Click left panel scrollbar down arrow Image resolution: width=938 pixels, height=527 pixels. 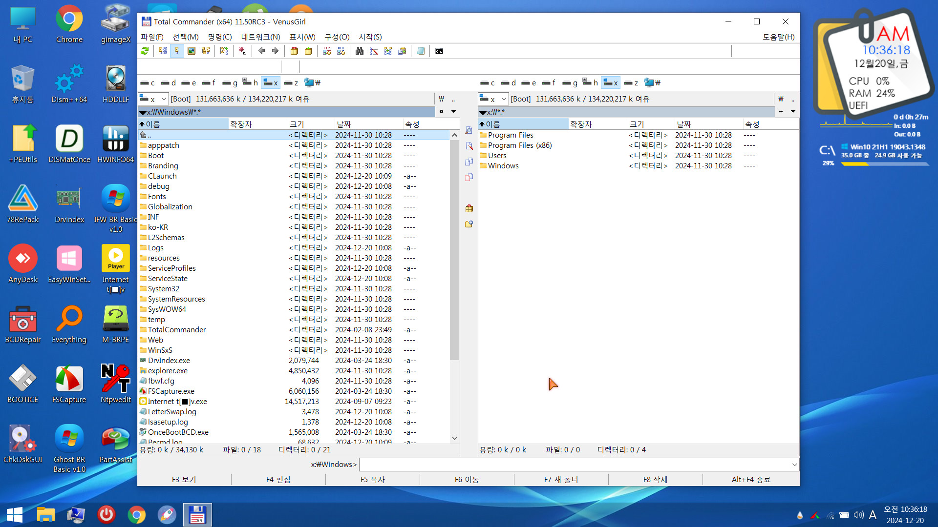454,438
